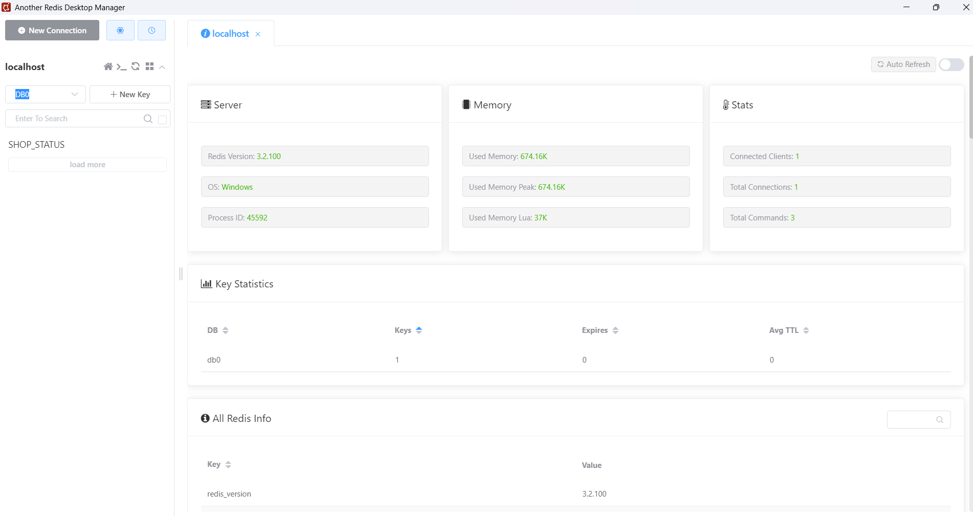Click the vertical scrollbar on the right
The height and width of the screenshot is (516, 973).
[970, 97]
